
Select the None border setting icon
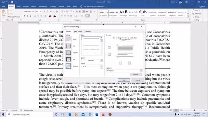[69, 39]
